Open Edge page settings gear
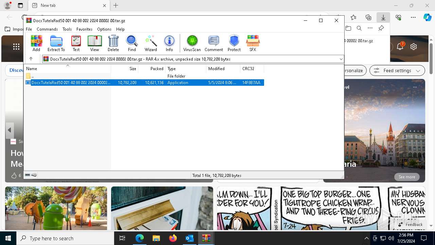This screenshot has height=245, width=435. point(414,47)
